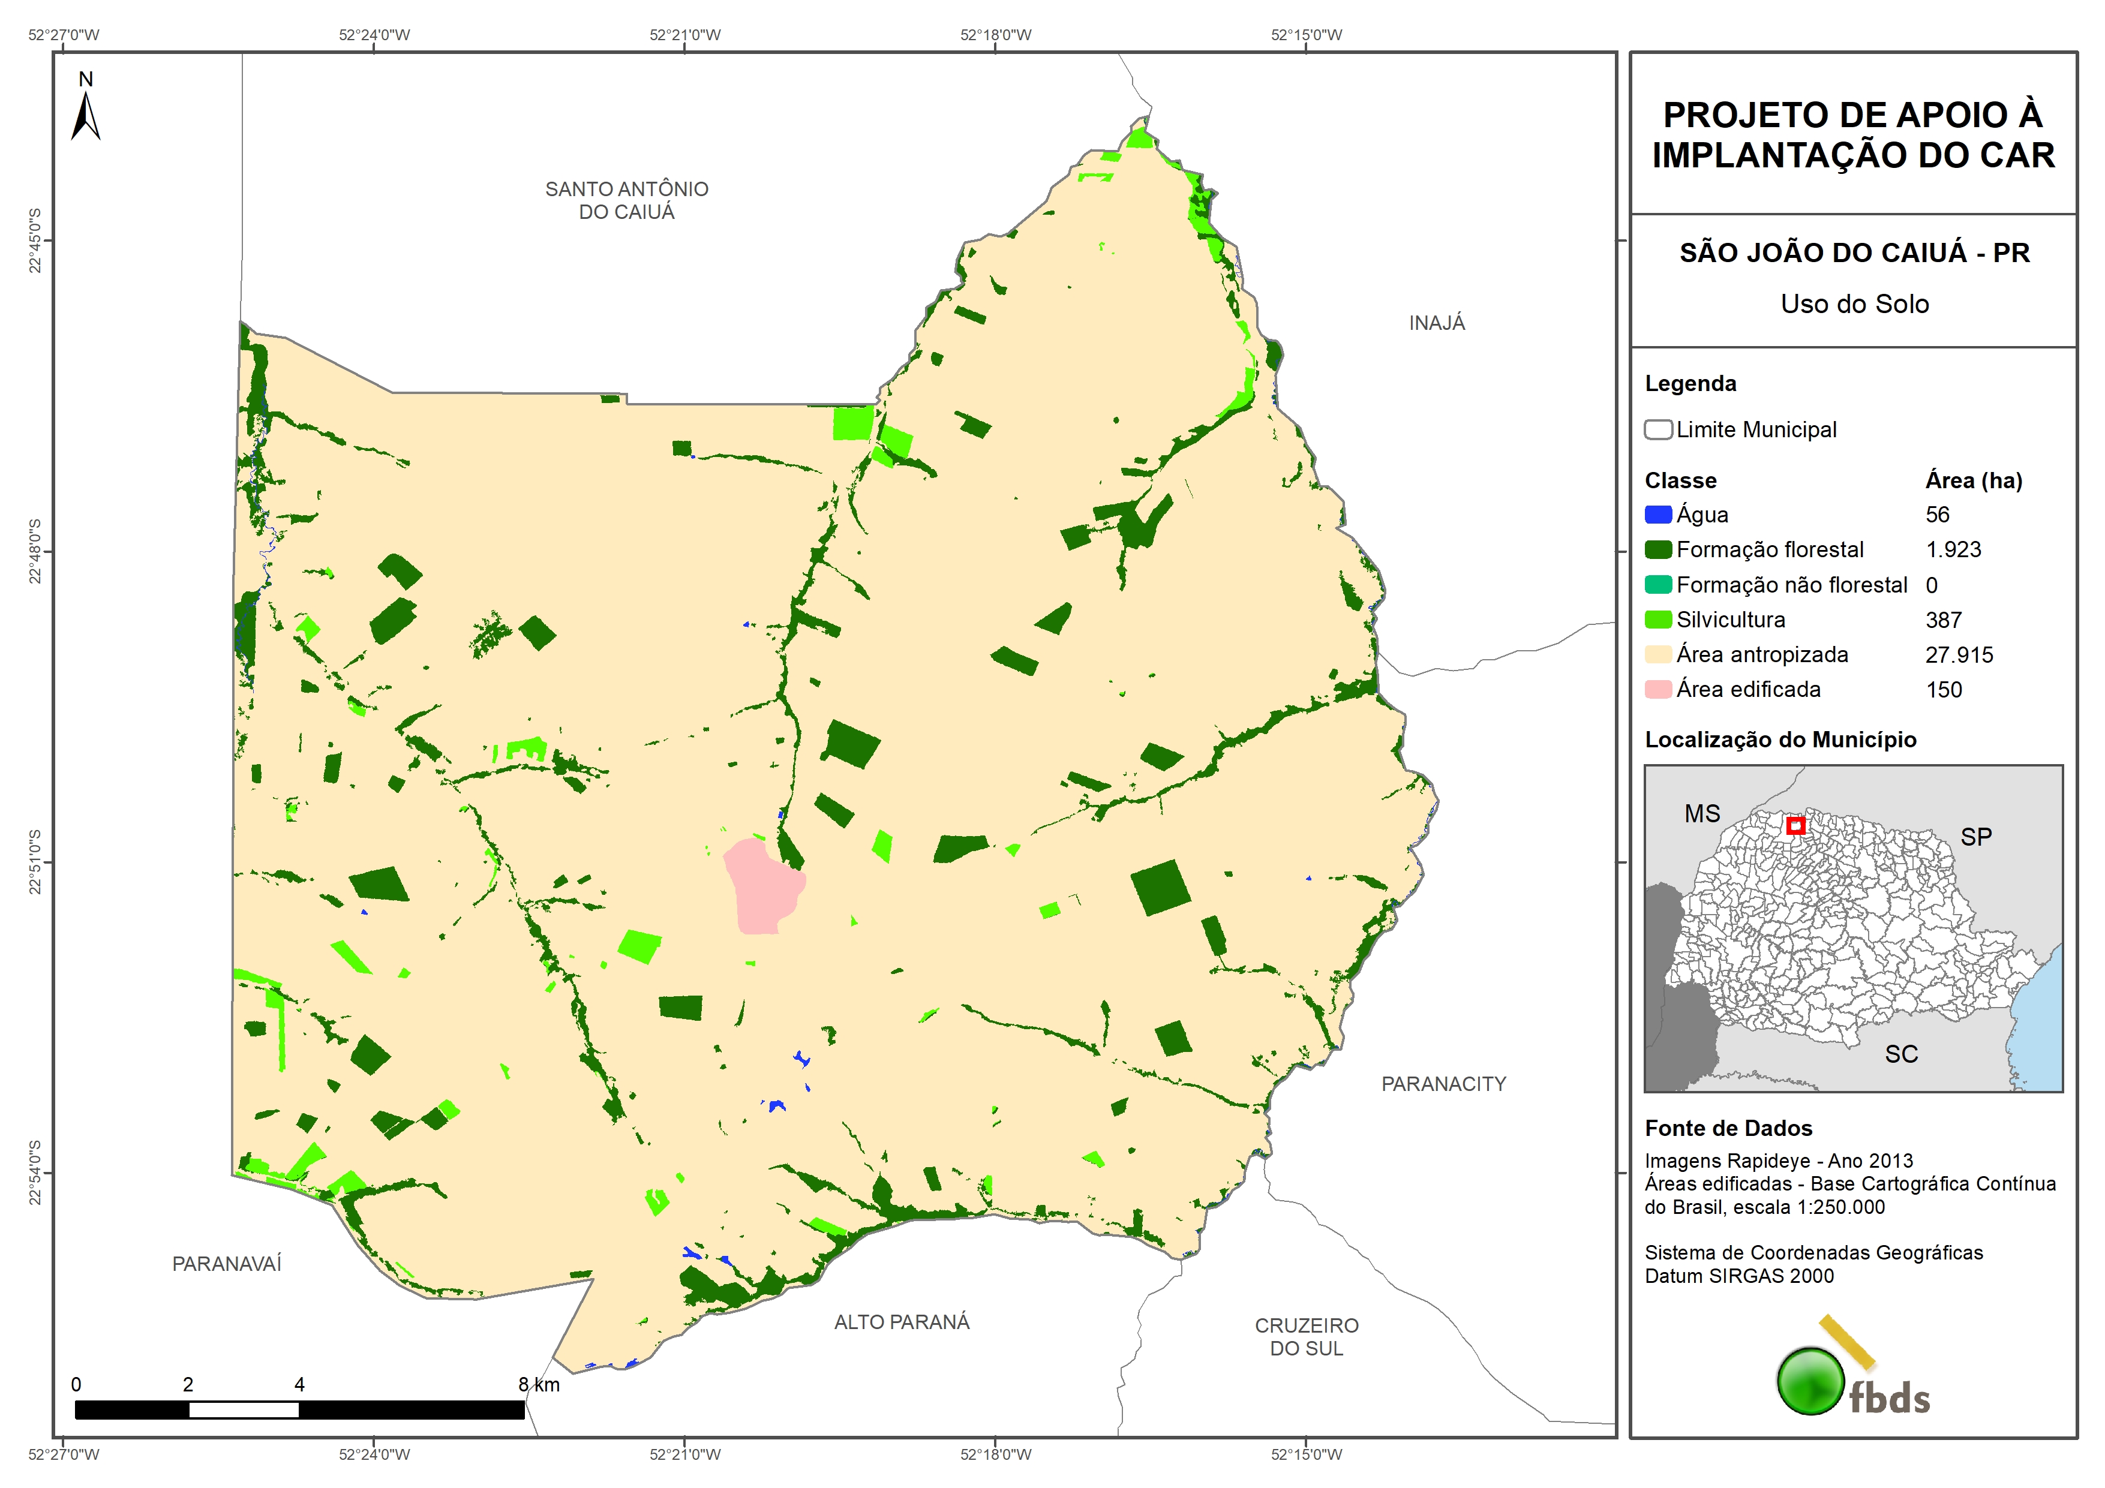Click the SANTO ANTÔNIO DO CAIUÁ label
The height and width of the screenshot is (1488, 2105).
click(626, 200)
